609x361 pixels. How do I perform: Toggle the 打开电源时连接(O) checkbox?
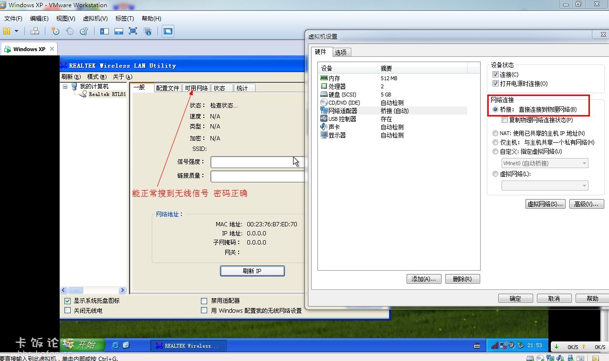point(495,84)
